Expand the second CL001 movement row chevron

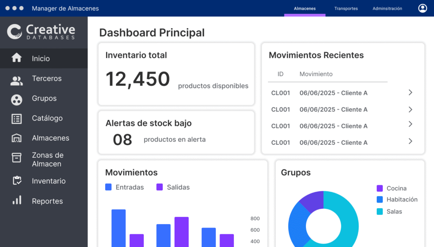[410, 110]
